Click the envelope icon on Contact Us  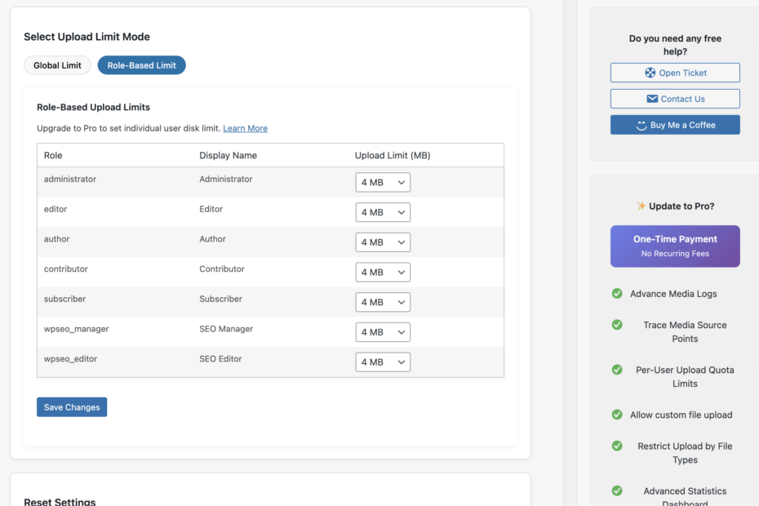pos(652,99)
